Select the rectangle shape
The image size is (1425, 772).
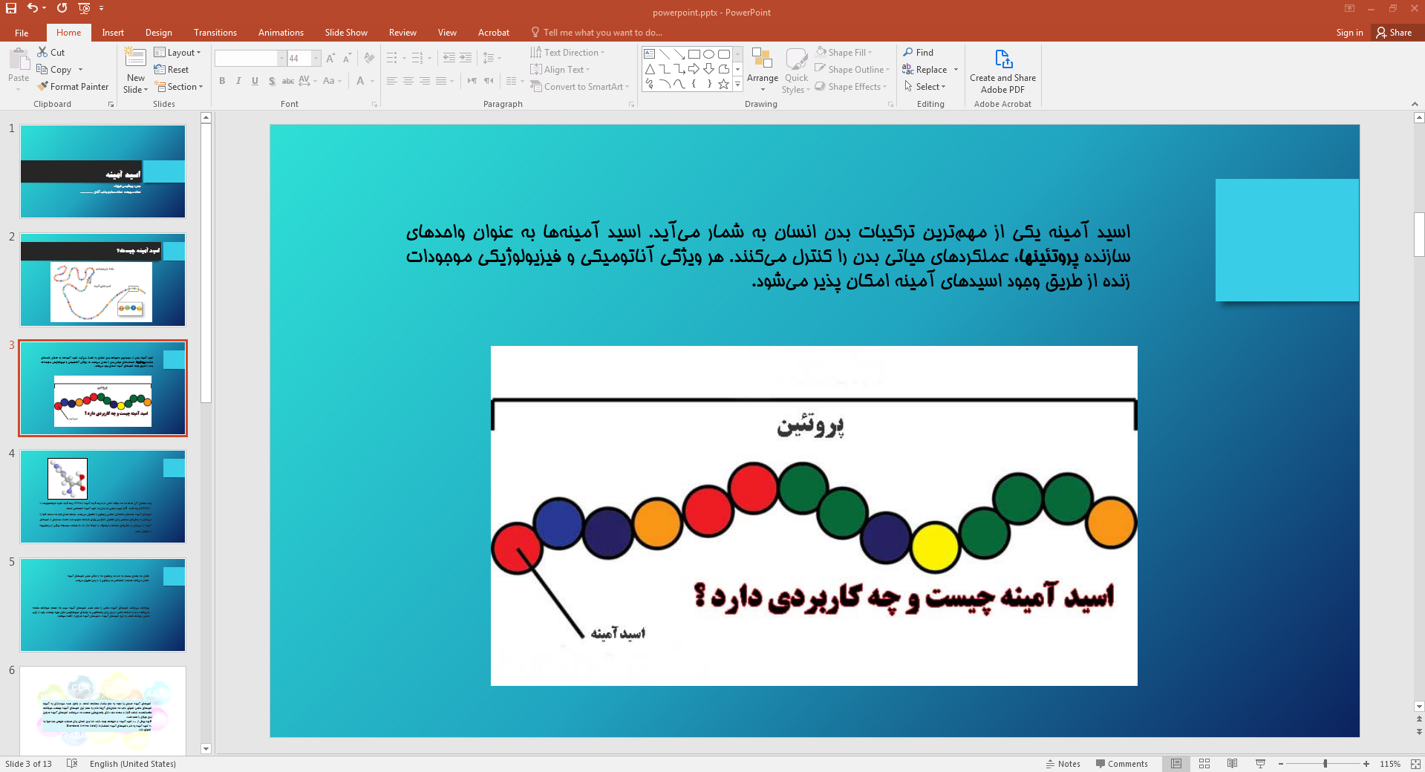[x=694, y=54]
